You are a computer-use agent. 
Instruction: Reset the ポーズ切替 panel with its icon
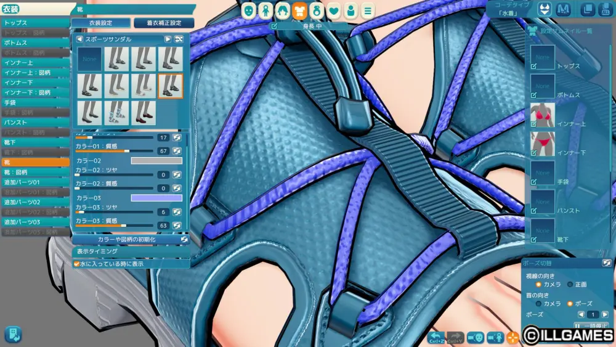coord(607,263)
